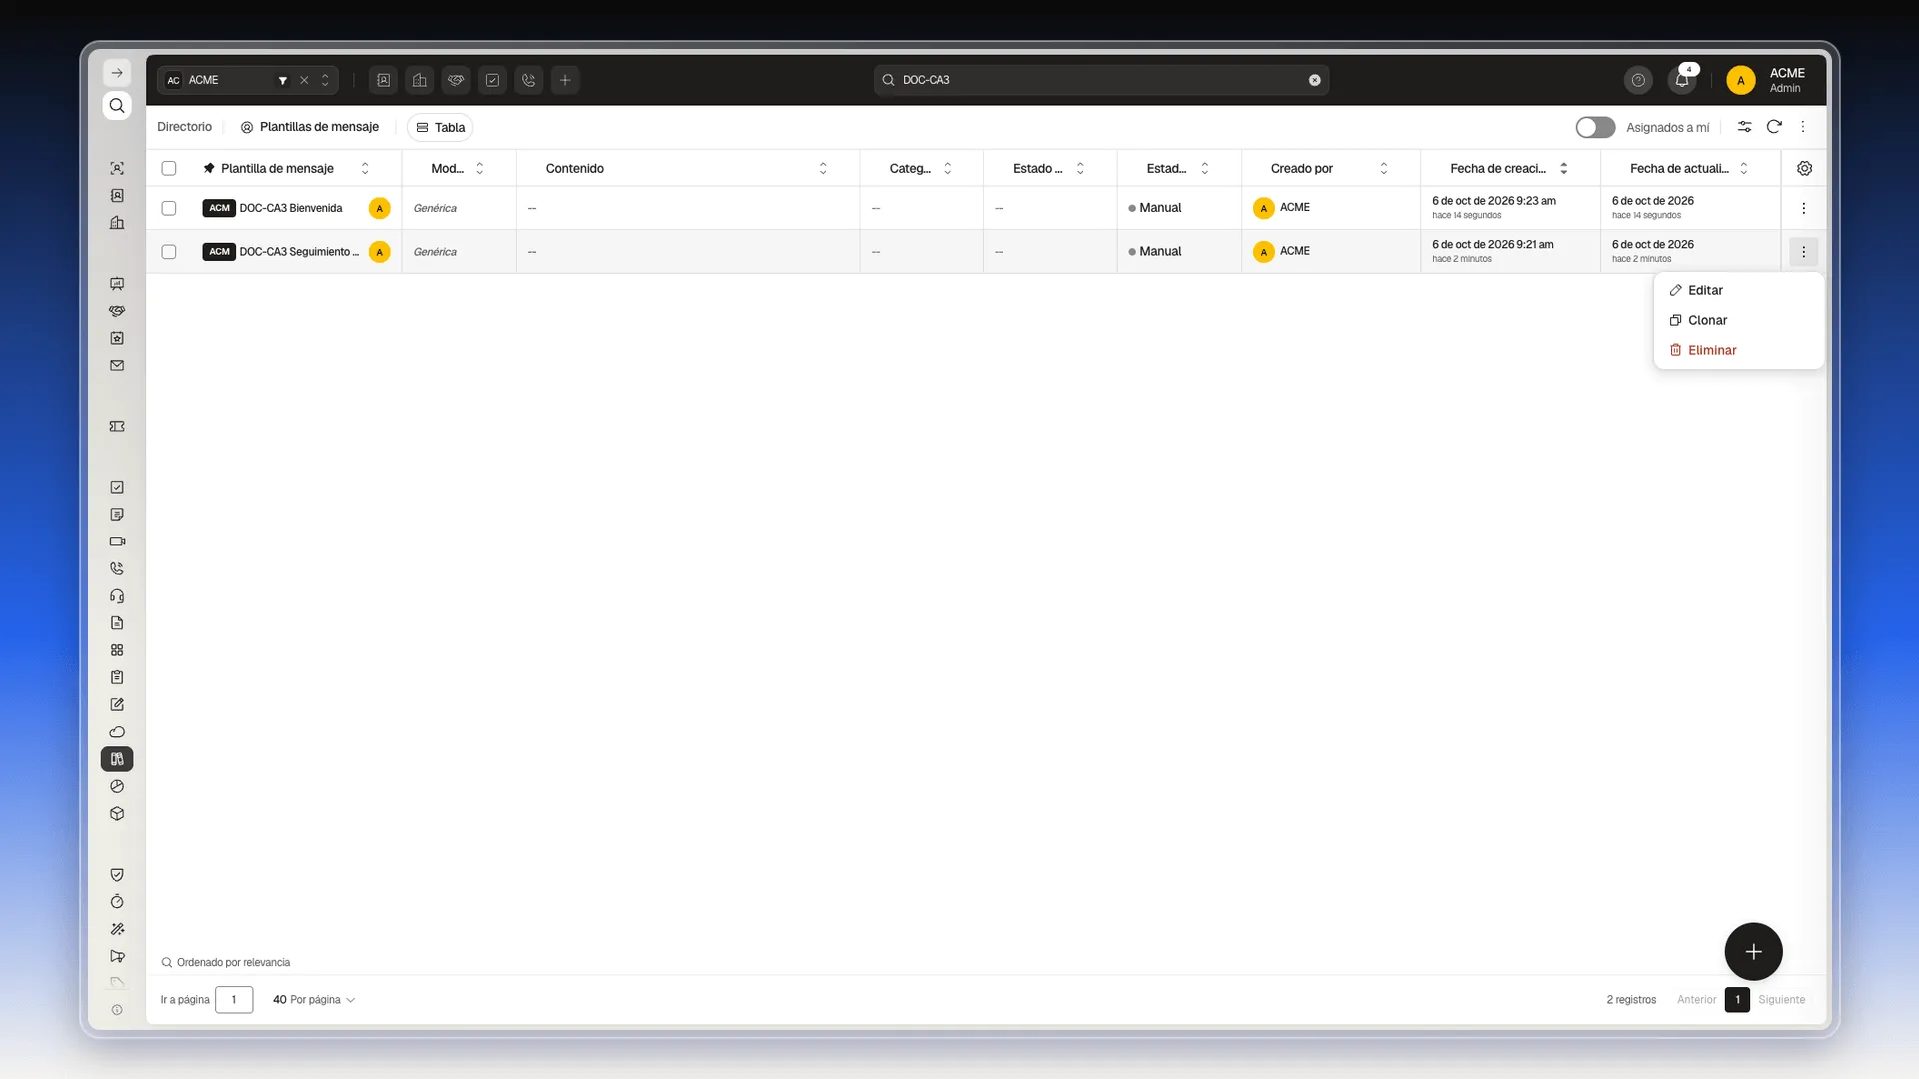This screenshot has width=1919, height=1079.
Task: Click the plus icon in the top bar
Action: (x=565, y=80)
